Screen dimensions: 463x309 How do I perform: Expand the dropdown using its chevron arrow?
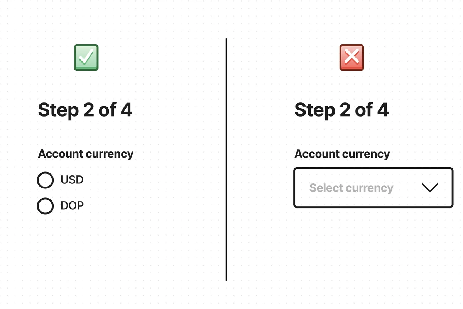[x=430, y=188]
